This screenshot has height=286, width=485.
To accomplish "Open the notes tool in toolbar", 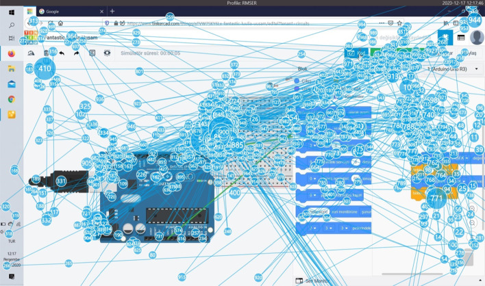I will (92, 53).
